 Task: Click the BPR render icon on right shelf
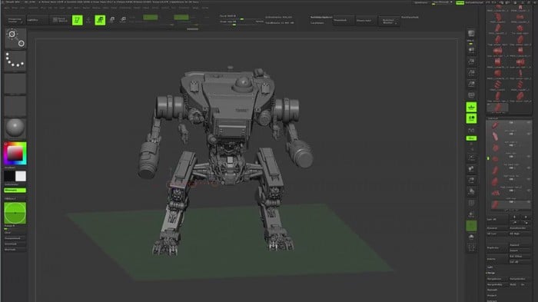(471, 33)
